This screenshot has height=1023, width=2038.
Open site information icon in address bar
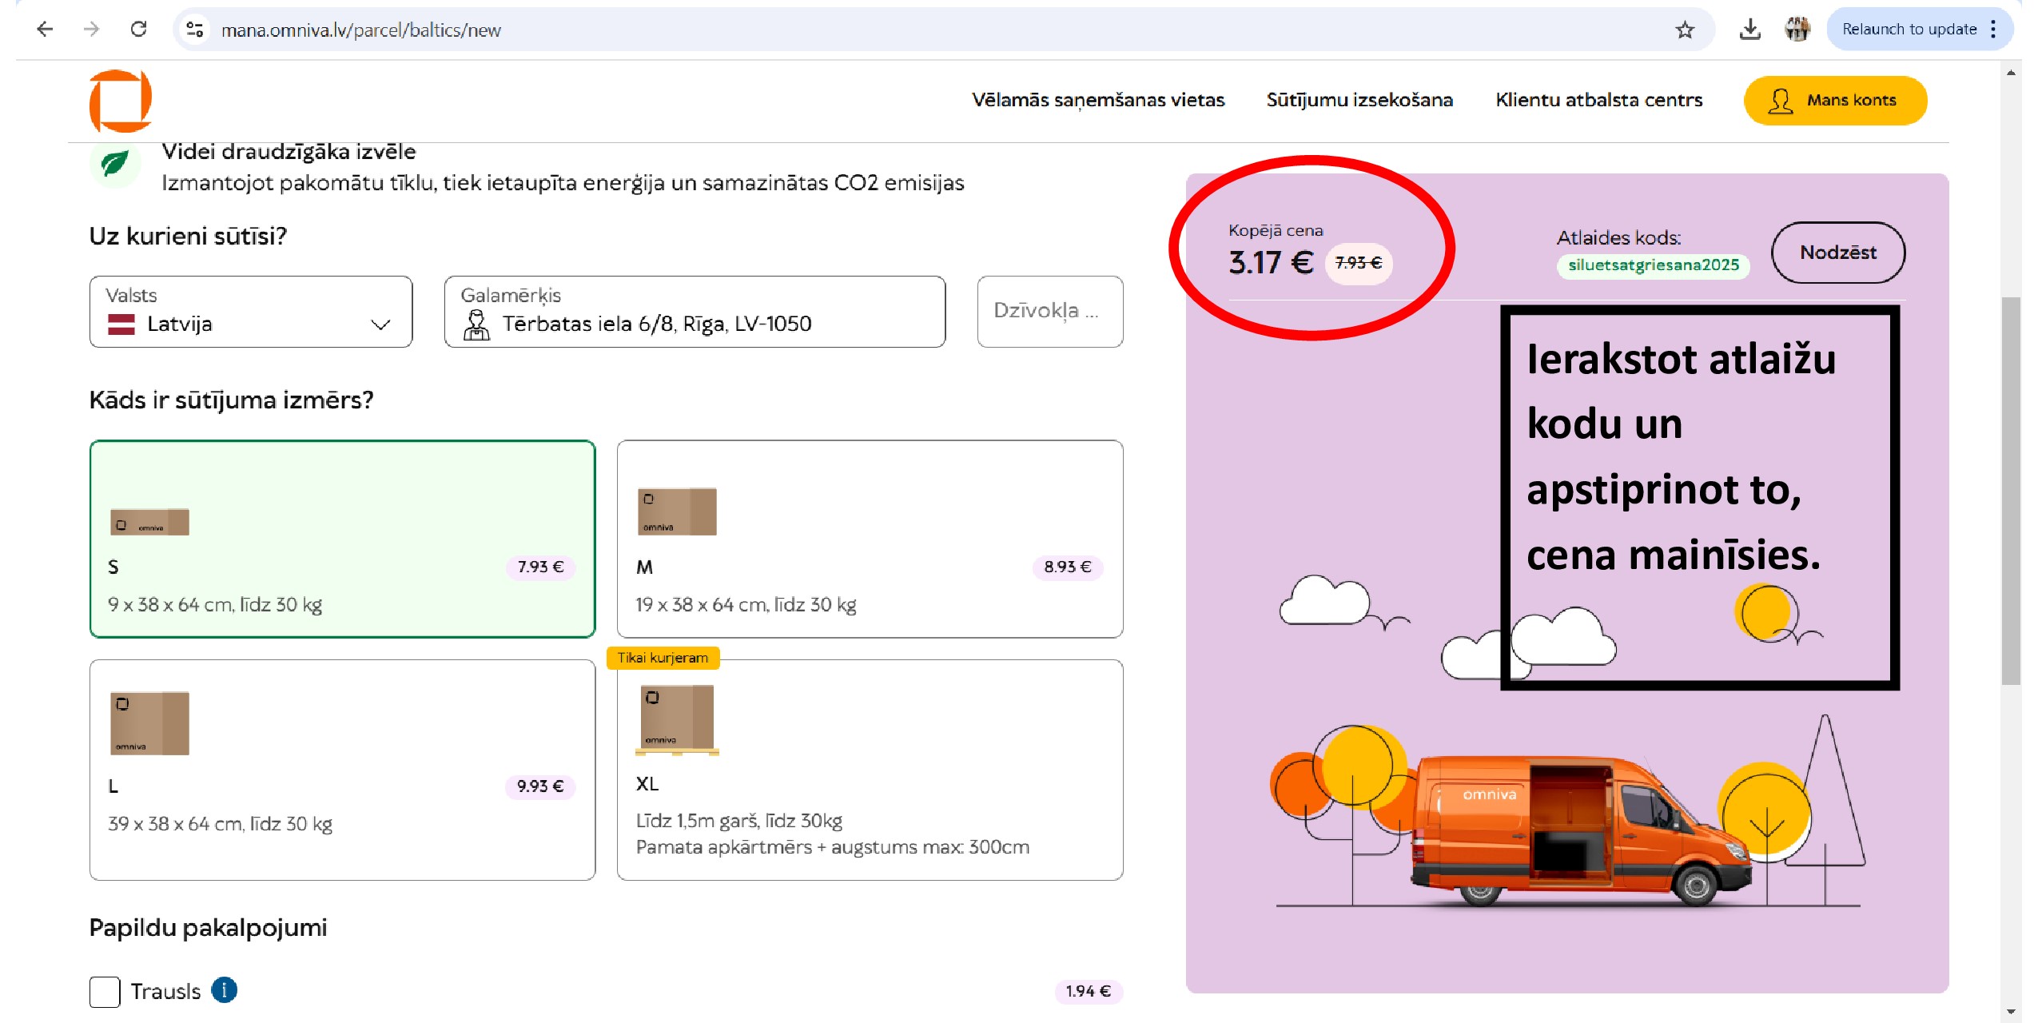point(194,30)
